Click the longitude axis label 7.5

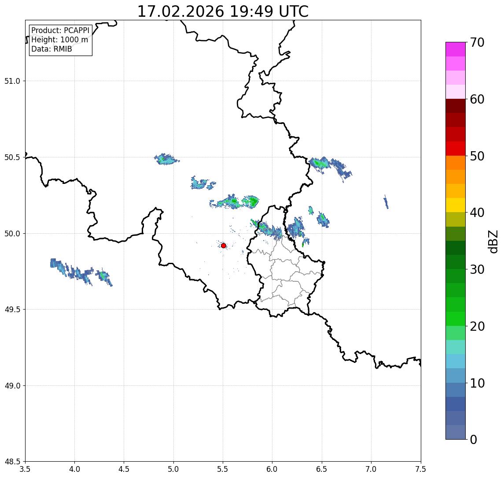[x=421, y=469]
